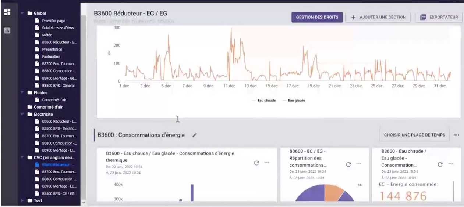Click the sidebar vertical scrollbar
Screen dimensions: 464x207
pos(83,106)
